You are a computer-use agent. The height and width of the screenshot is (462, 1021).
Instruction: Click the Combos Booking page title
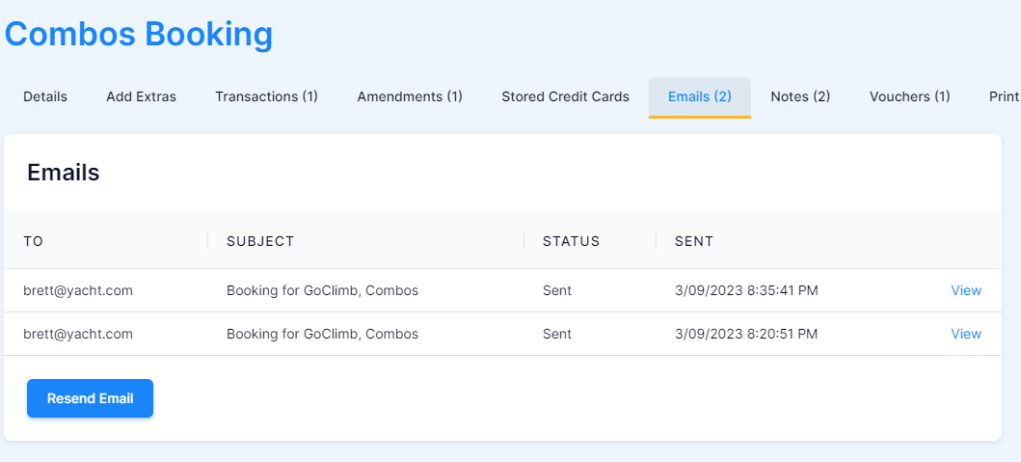(x=139, y=35)
